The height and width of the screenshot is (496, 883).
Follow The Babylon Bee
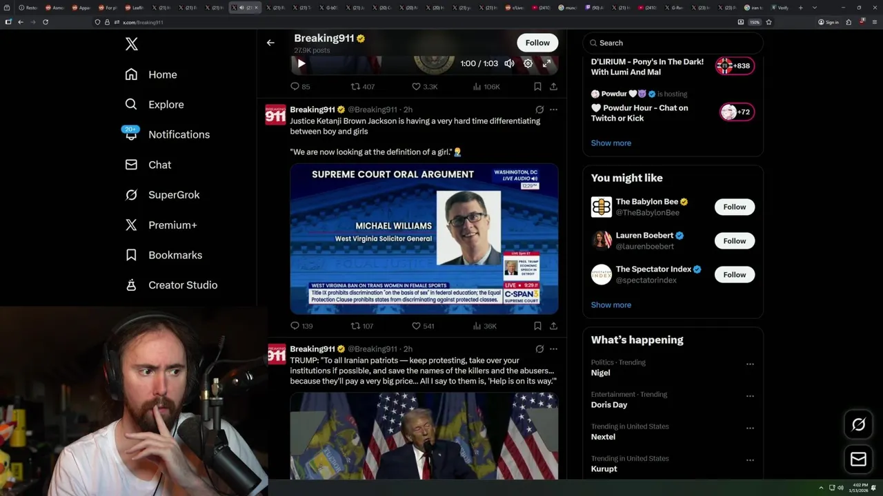(735, 207)
